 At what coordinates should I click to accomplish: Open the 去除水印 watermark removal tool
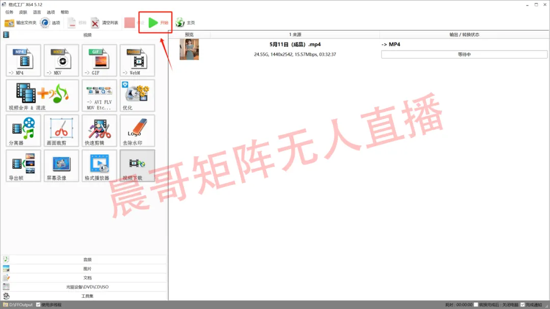coord(137,131)
